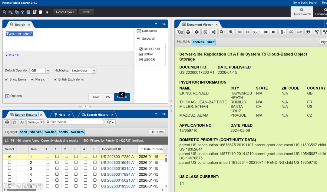Open the search results gadget toolbar icon
The image size is (327, 192).
coord(16,12)
